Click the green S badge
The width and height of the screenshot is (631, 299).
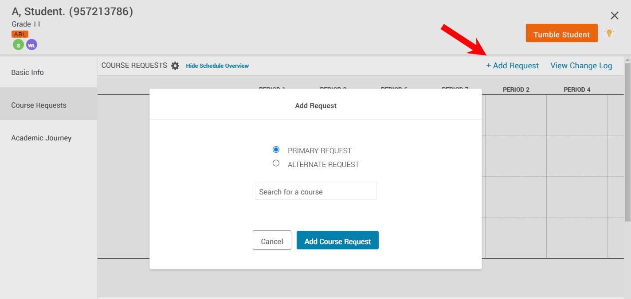point(18,45)
